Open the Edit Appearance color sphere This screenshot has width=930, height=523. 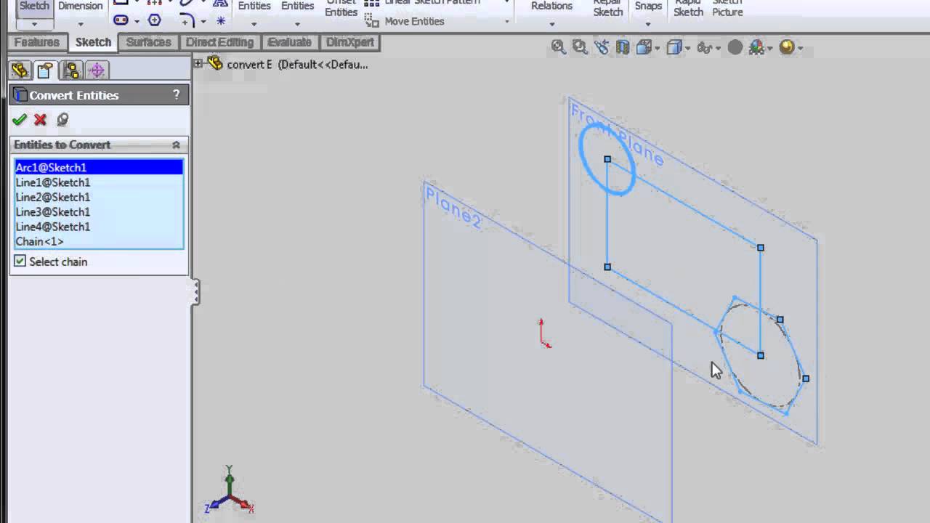pos(735,47)
